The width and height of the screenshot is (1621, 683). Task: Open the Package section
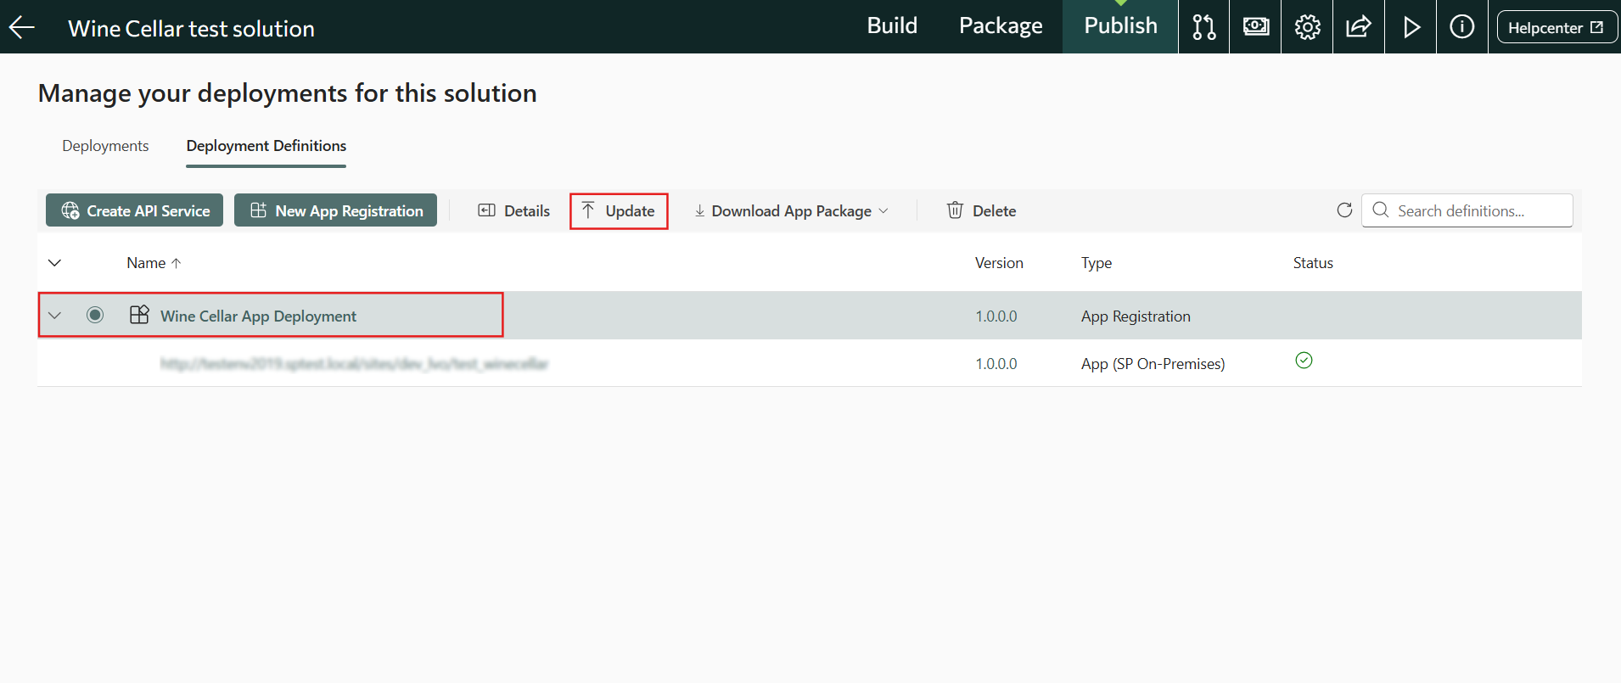pyautogui.click(x=1001, y=26)
